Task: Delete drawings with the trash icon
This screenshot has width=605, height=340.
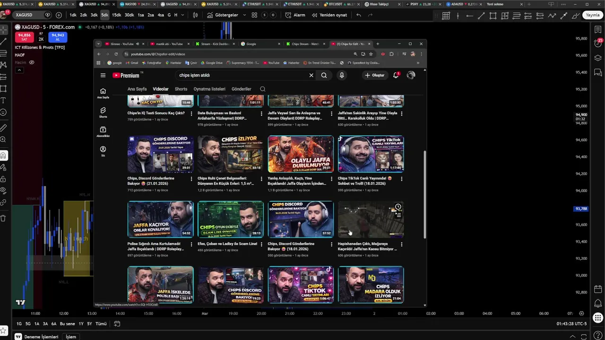Action: coord(3,218)
